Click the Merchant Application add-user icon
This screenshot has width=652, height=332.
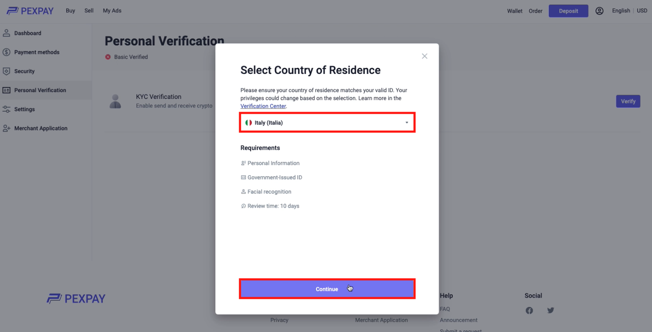6,128
